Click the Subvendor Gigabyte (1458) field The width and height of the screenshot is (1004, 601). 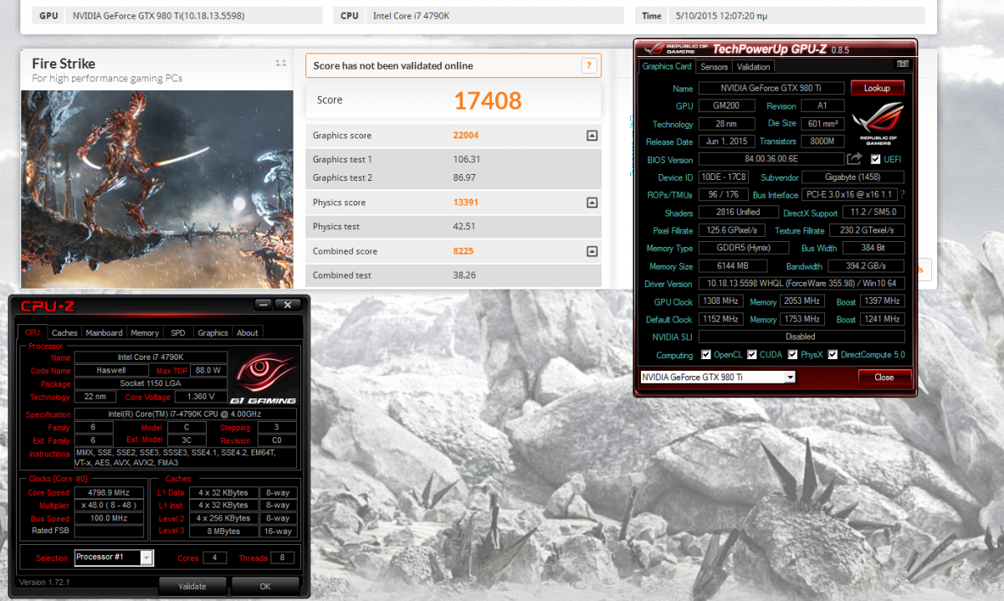tap(853, 177)
